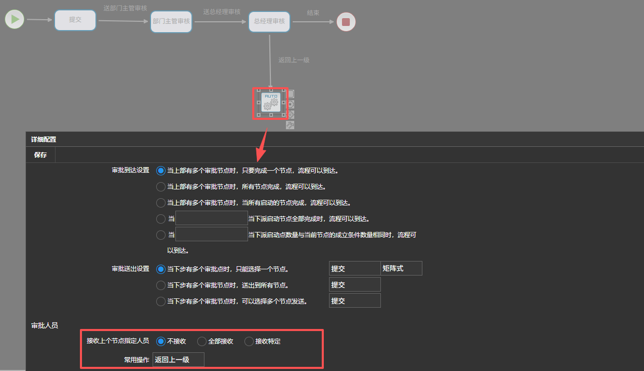Select the 部门主管审核 workflow node

171,22
